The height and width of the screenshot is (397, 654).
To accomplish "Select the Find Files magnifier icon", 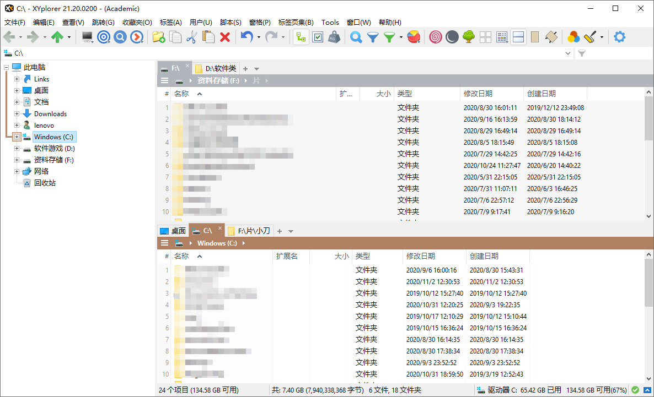I will coord(357,37).
